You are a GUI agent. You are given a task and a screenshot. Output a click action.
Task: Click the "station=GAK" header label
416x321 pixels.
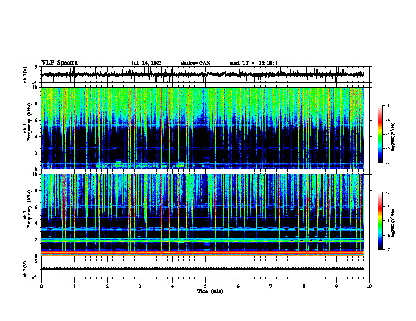[195, 63]
